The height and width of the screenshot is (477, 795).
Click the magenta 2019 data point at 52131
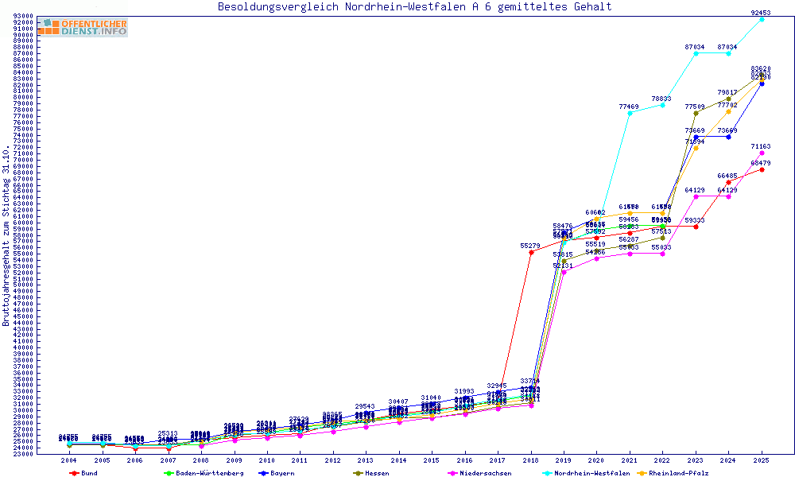pyautogui.click(x=564, y=272)
